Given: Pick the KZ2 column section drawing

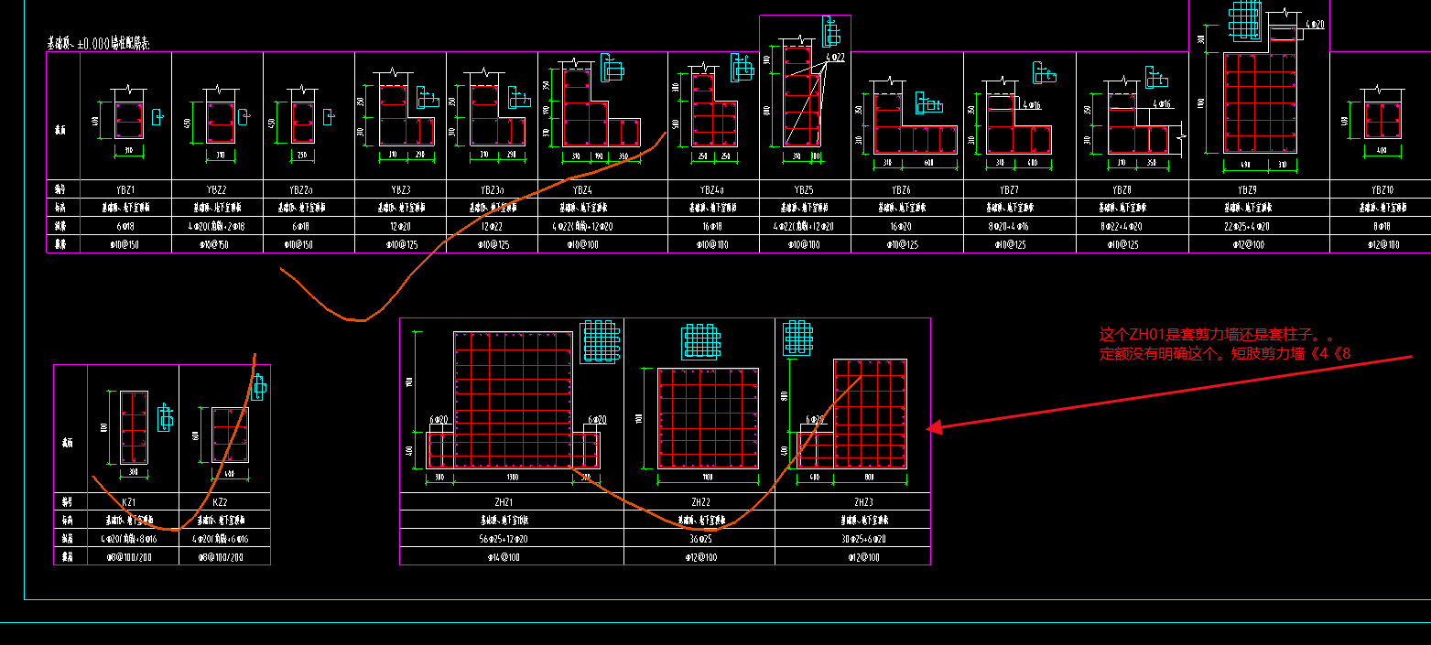Looking at the screenshot, I should click(230, 435).
